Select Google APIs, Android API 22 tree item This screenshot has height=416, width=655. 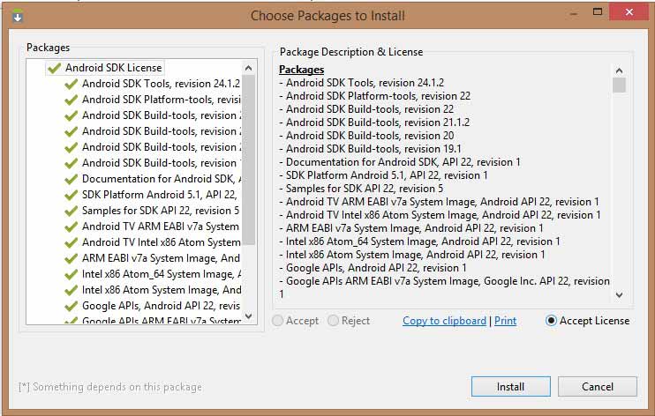coord(160,306)
